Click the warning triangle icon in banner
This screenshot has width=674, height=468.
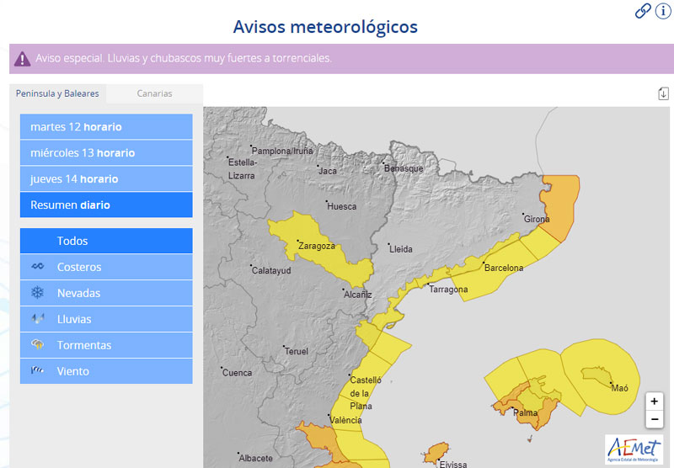(23, 59)
